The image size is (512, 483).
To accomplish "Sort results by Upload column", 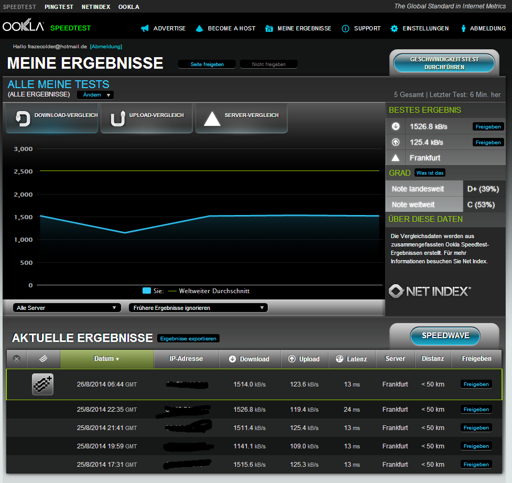I will [304, 359].
